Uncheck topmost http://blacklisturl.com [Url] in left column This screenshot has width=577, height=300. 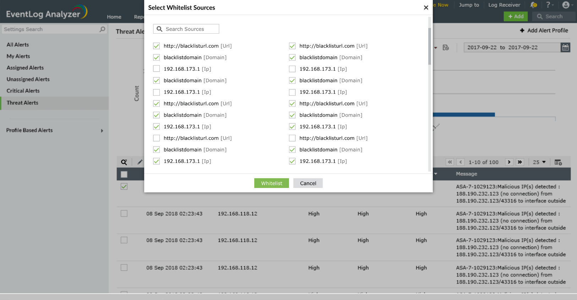156,46
